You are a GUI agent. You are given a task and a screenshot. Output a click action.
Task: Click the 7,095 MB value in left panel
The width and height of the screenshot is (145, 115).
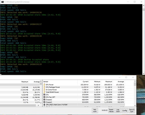click(x=25, y=87)
